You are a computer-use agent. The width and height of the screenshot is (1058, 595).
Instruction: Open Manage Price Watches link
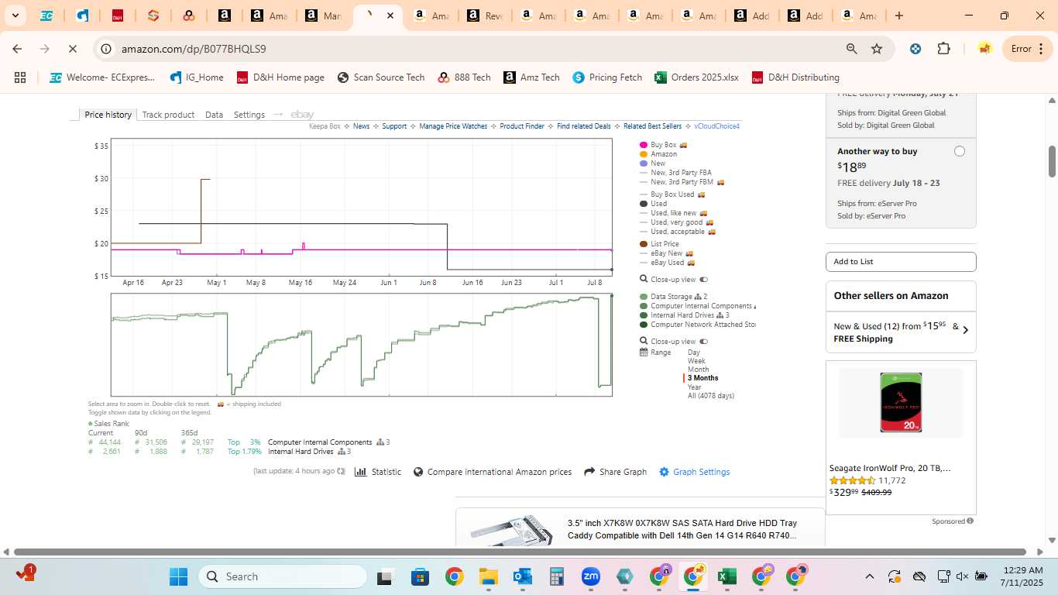(x=453, y=126)
